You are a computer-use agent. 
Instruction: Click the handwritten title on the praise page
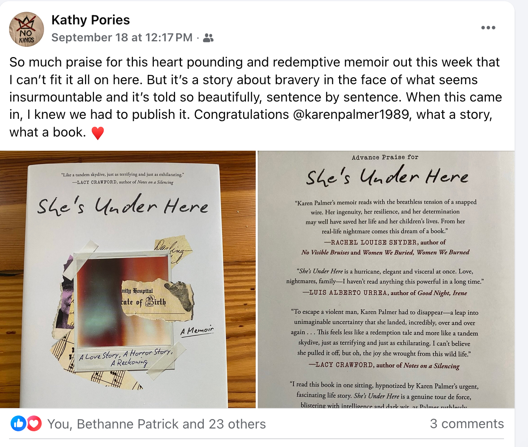point(387,176)
